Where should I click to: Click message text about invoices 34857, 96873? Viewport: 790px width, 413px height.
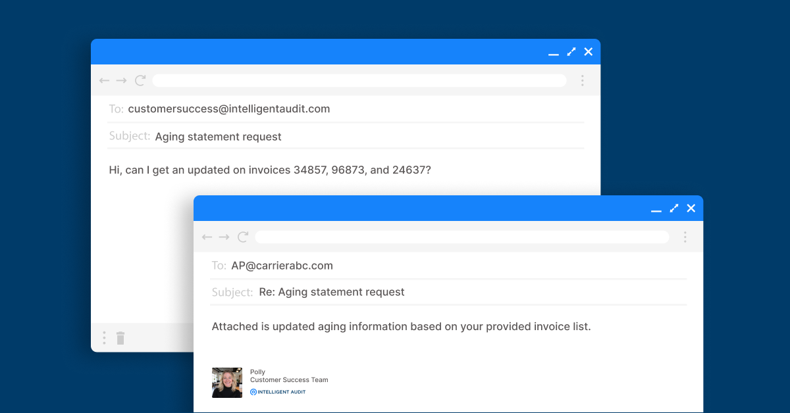[x=270, y=170]
